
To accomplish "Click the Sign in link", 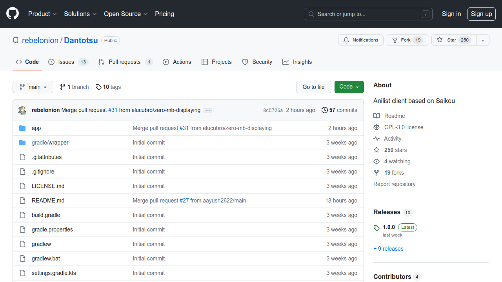I will [451, 14].
